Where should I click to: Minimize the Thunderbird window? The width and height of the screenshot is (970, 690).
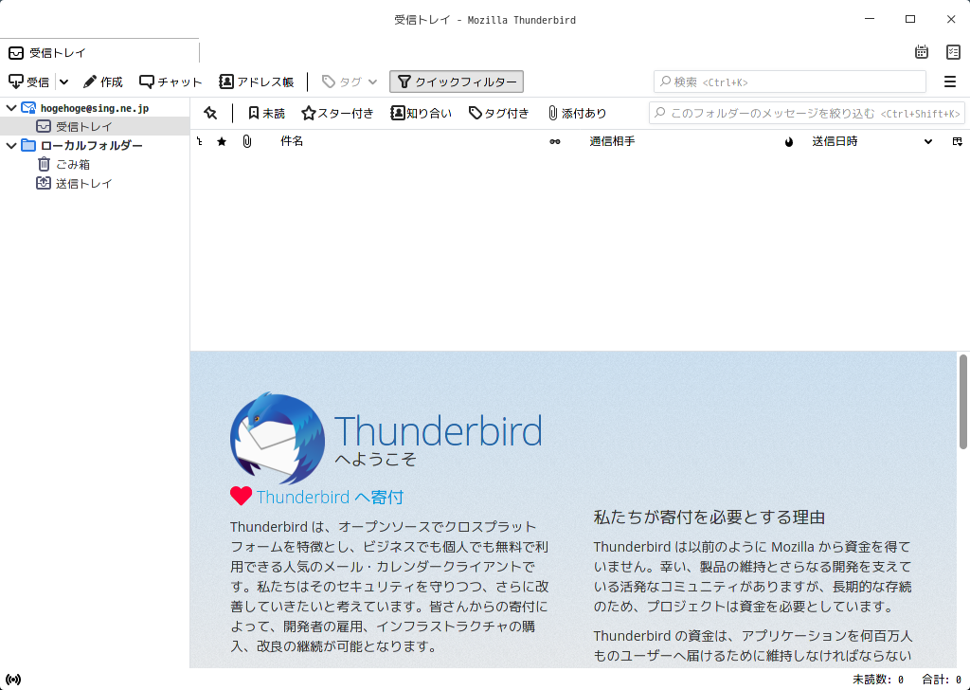point(870,19)
